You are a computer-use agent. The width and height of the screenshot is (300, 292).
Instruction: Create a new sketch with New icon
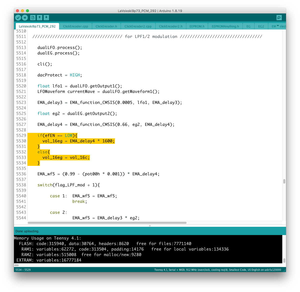point(33,17)
